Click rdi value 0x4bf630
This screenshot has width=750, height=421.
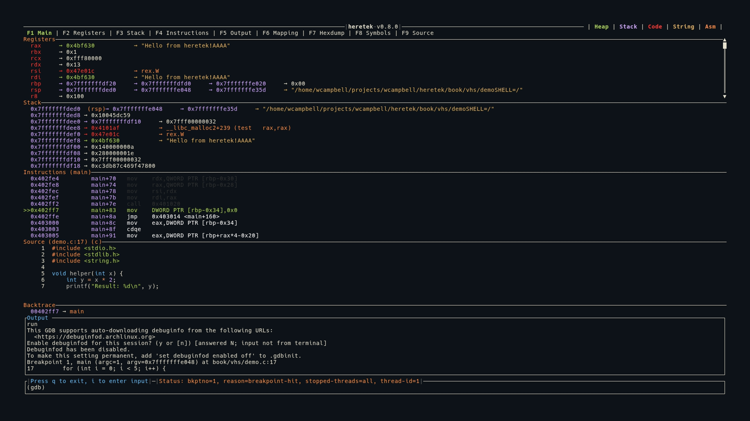[80, 77]
